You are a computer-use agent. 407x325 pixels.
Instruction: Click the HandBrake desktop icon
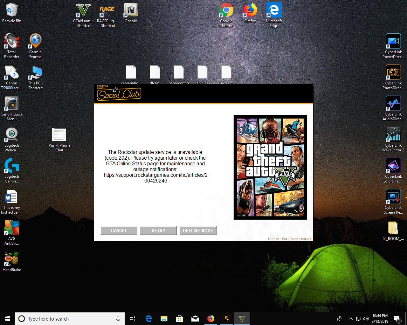[x=12, y=262]
